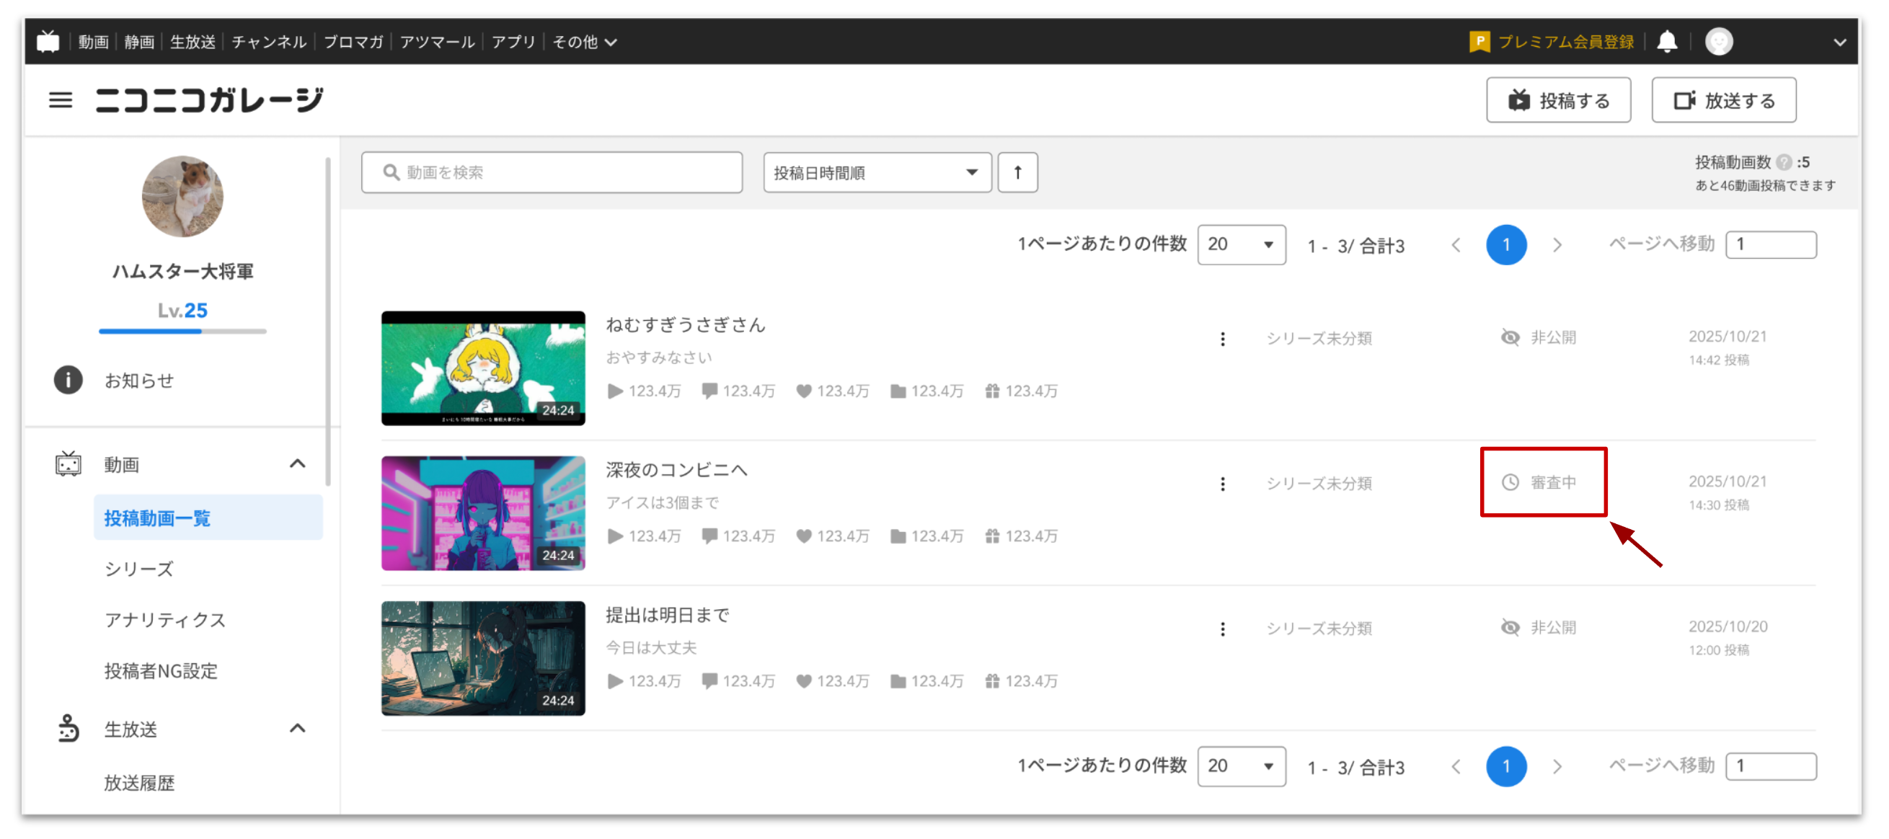Collapse the 動画 section in sidebar

[x=298, y=463]
